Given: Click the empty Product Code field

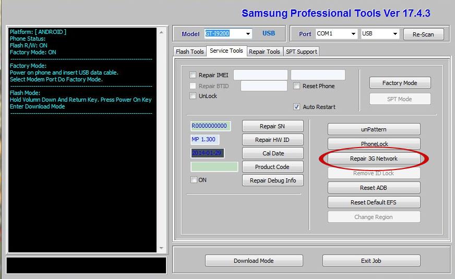Looking at the screenshot, I should (214, 167).
